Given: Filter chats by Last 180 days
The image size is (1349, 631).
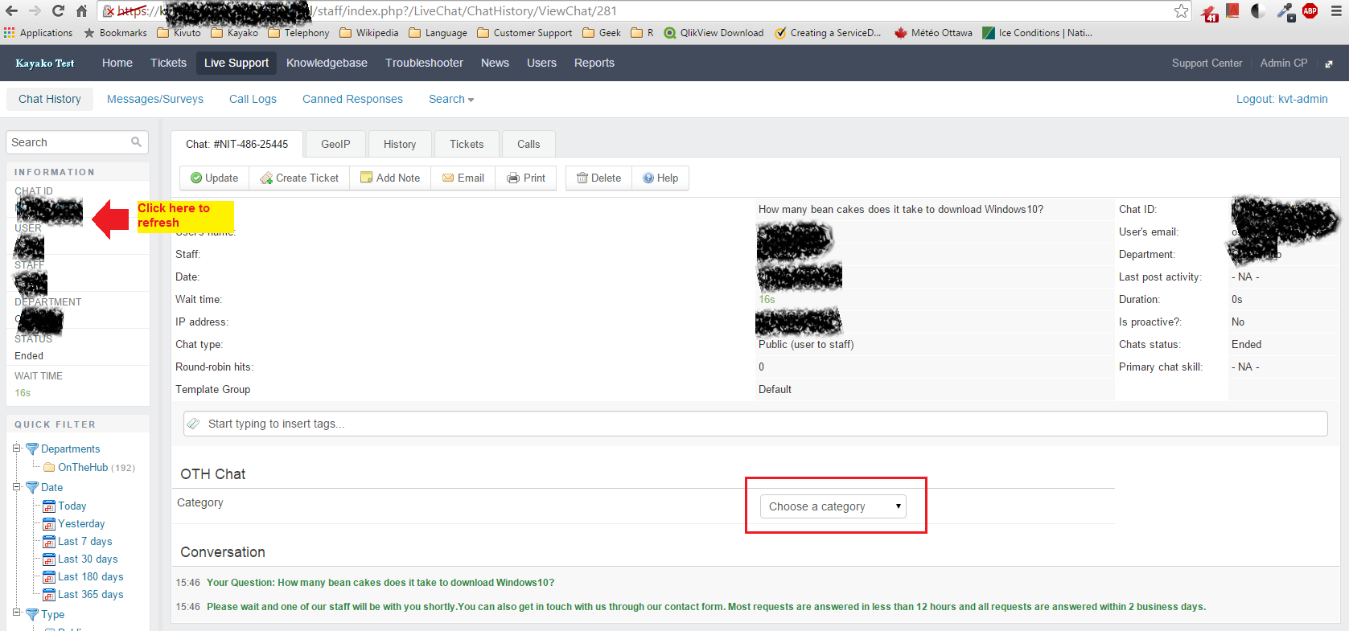Looking at the screenshot, I should tap(90, 576).
